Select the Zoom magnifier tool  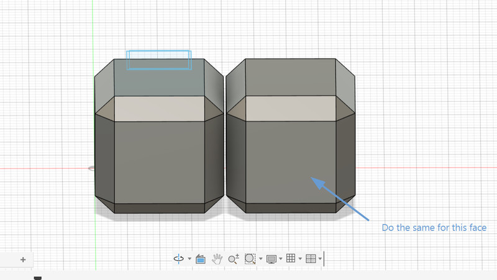pos(234,259)
